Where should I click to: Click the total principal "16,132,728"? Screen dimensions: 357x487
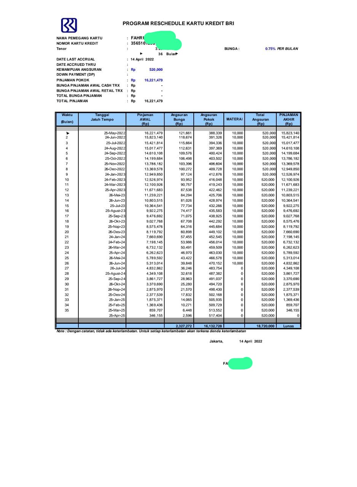(x=213, y=326)
